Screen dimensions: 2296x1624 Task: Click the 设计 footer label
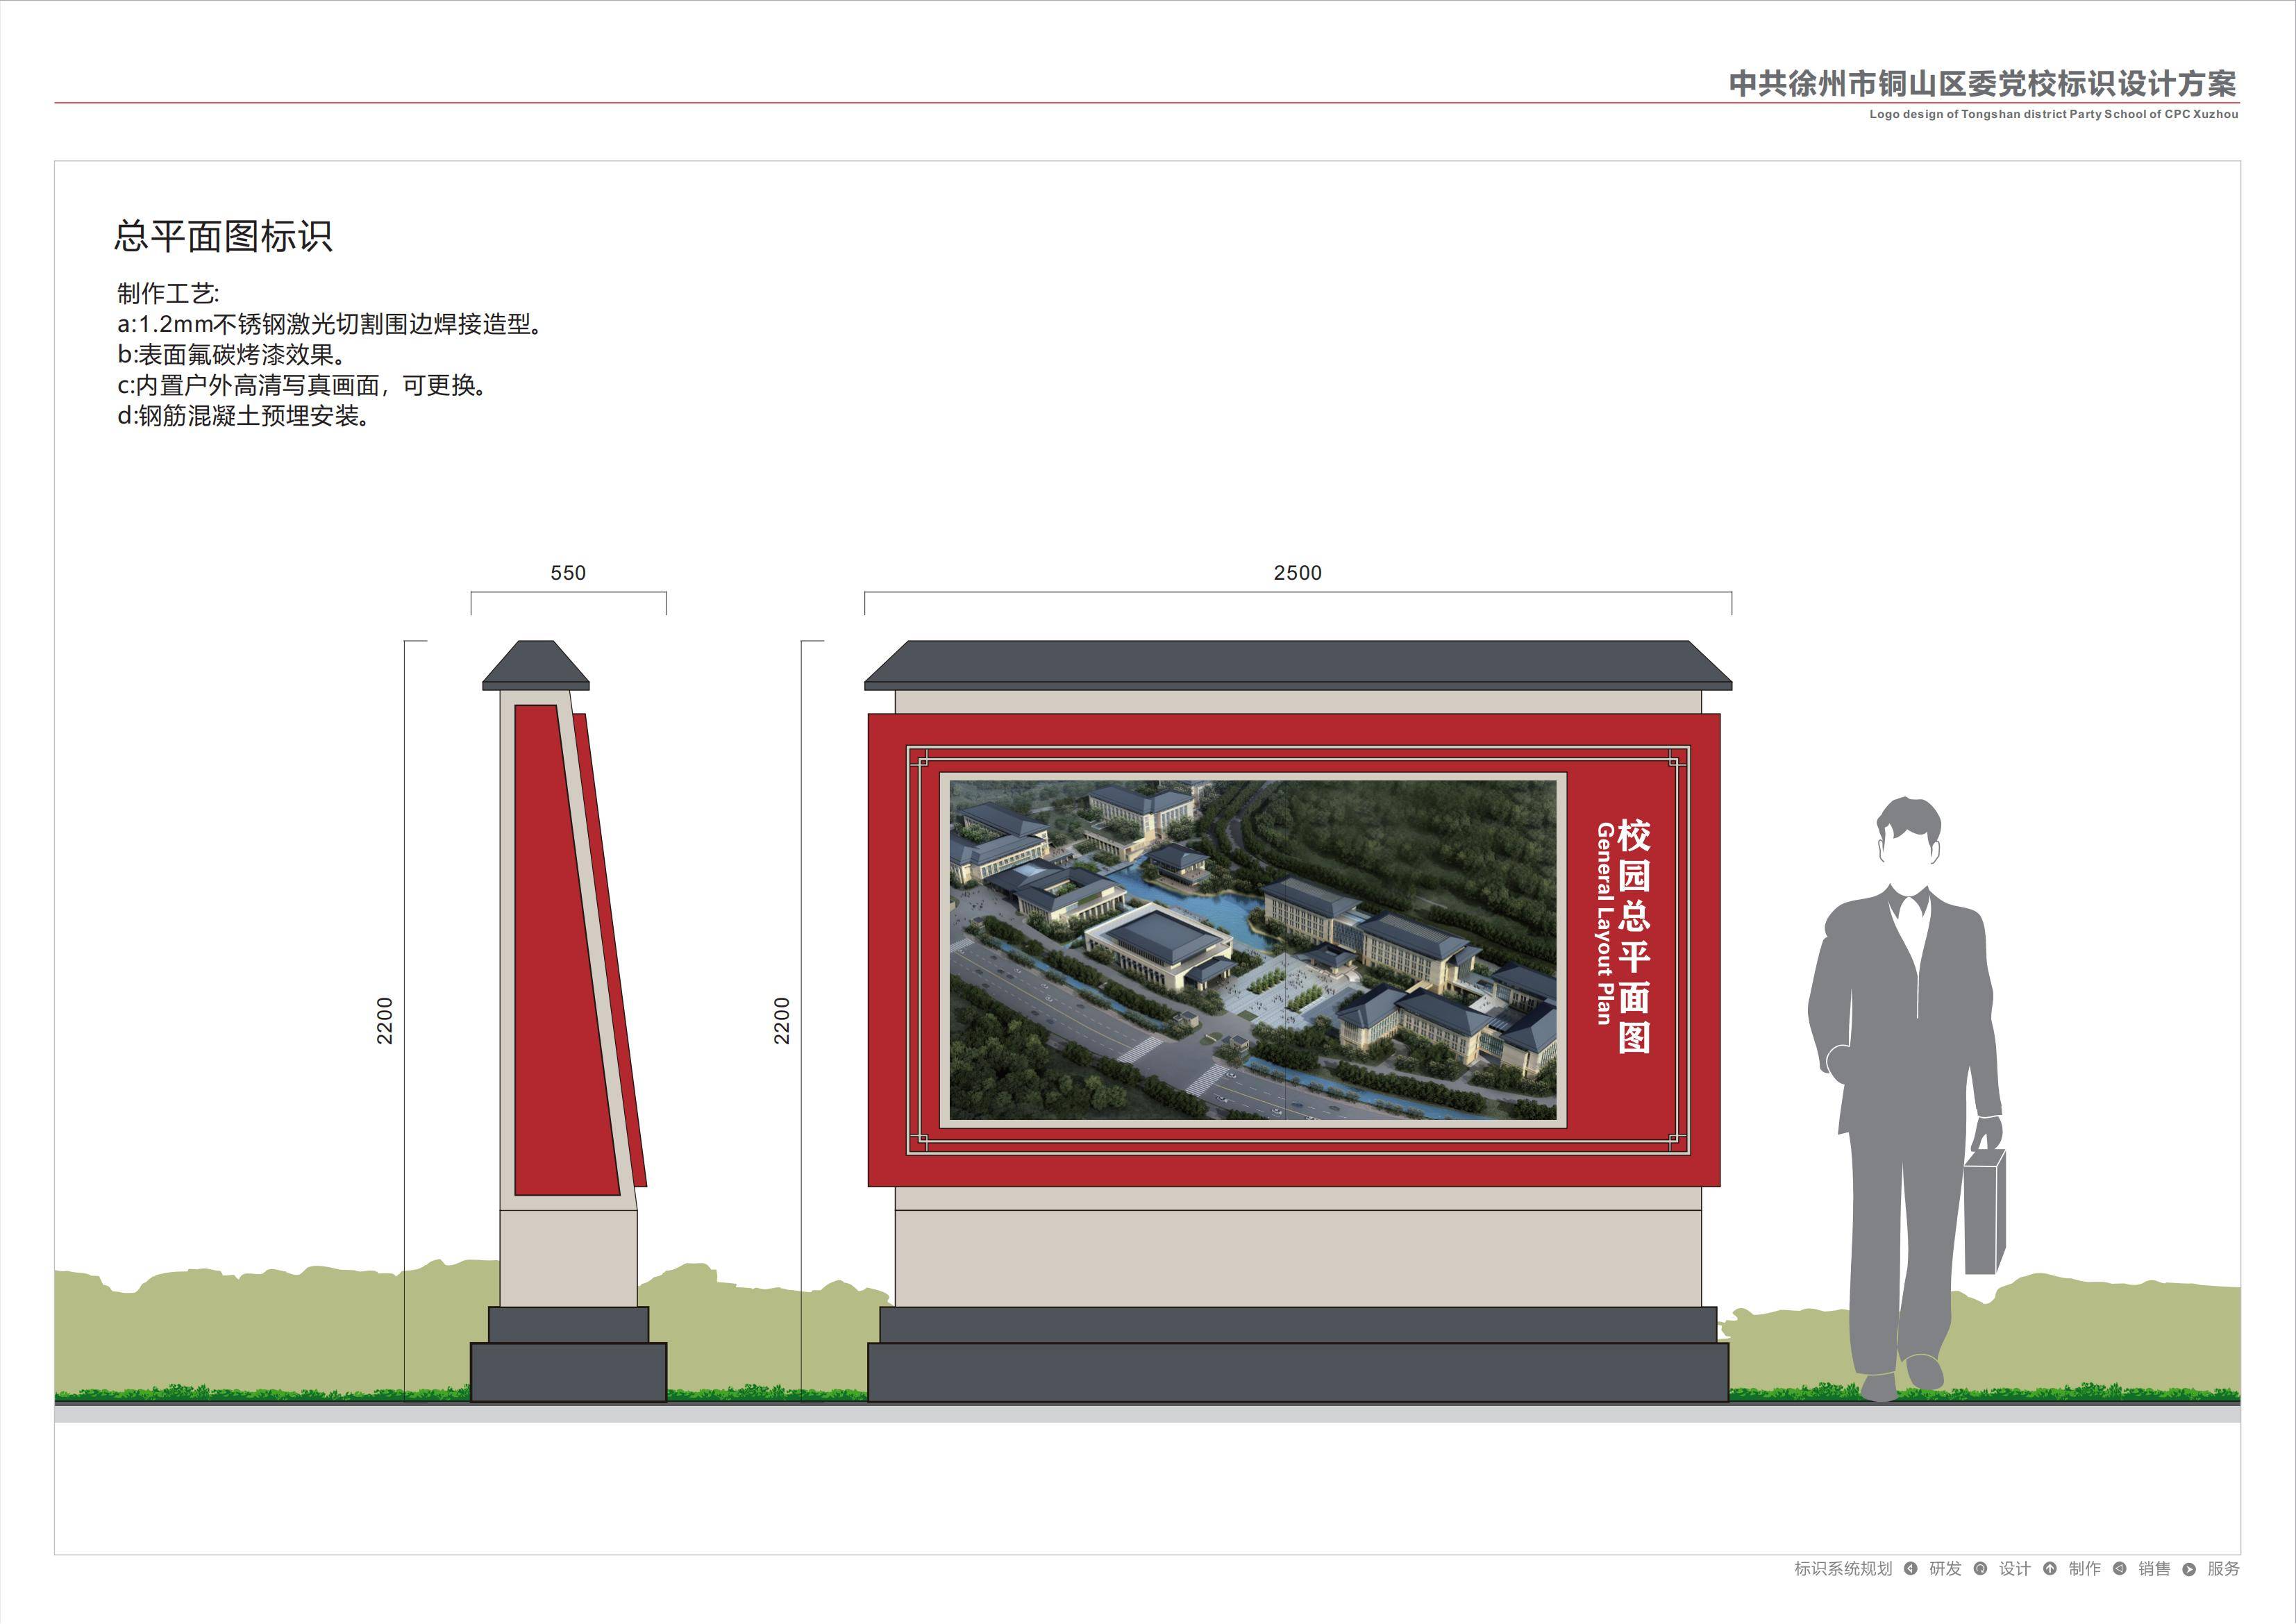pos(2015,1568)
